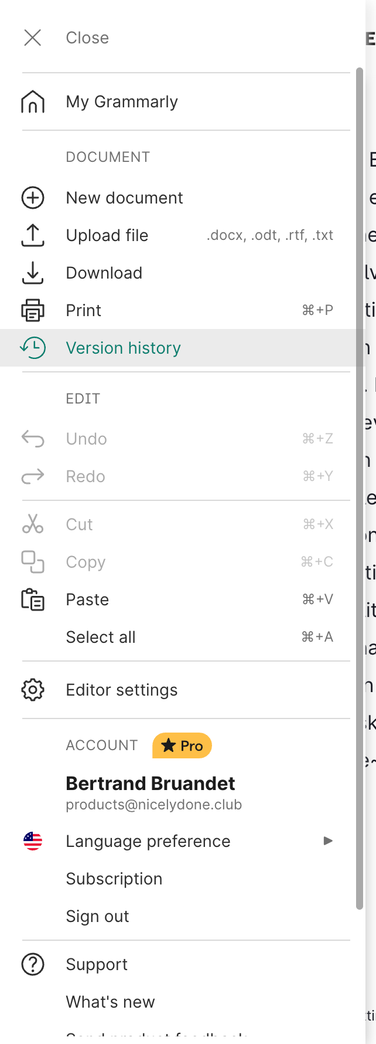Viewport: 376px width, 1044px height.
Task: Open Version history via clock icon
Action: [x=33, y=348]
